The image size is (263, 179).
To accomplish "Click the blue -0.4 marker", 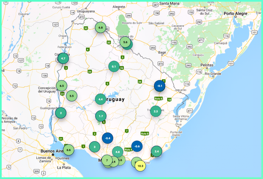I will (108, 138).
